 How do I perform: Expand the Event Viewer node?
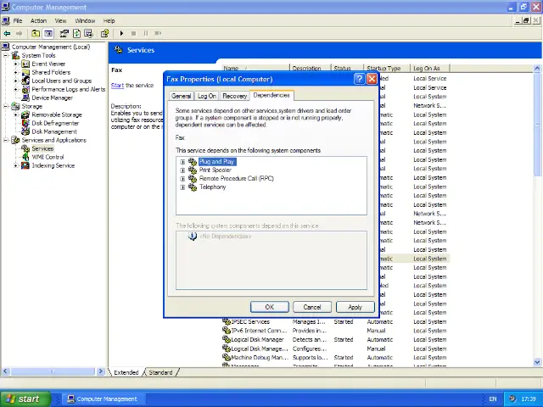(x=15, y=64)
